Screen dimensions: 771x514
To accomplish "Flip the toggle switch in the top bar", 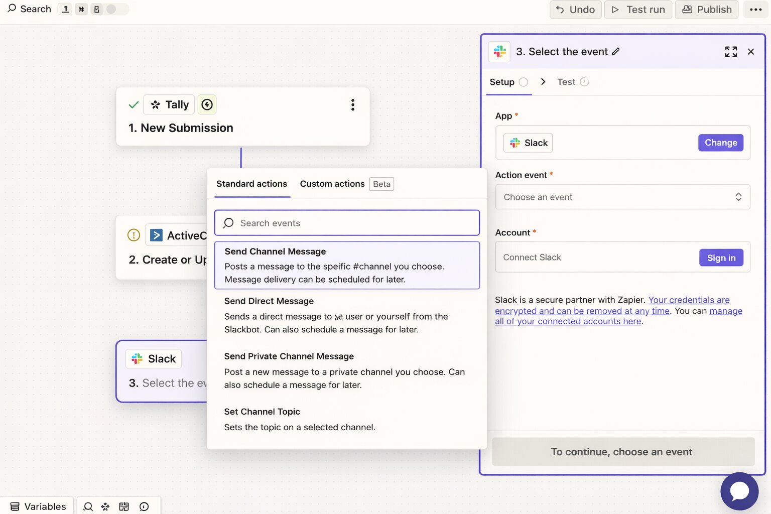I will click(x=116, y=9).
